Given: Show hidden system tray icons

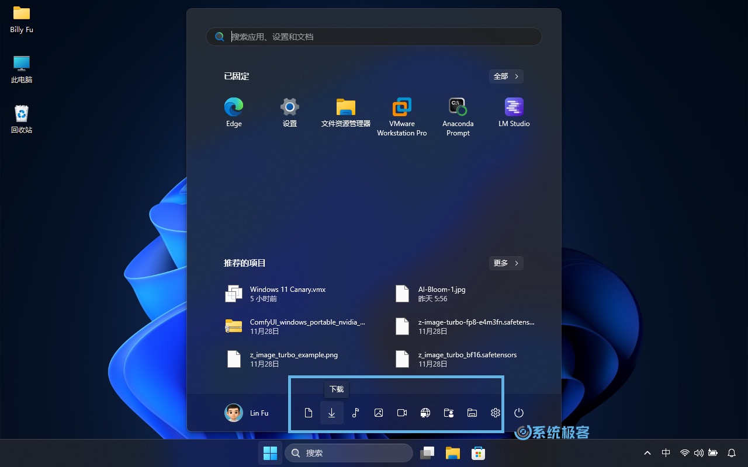Looking at the screenshot, I should point(647,452).
